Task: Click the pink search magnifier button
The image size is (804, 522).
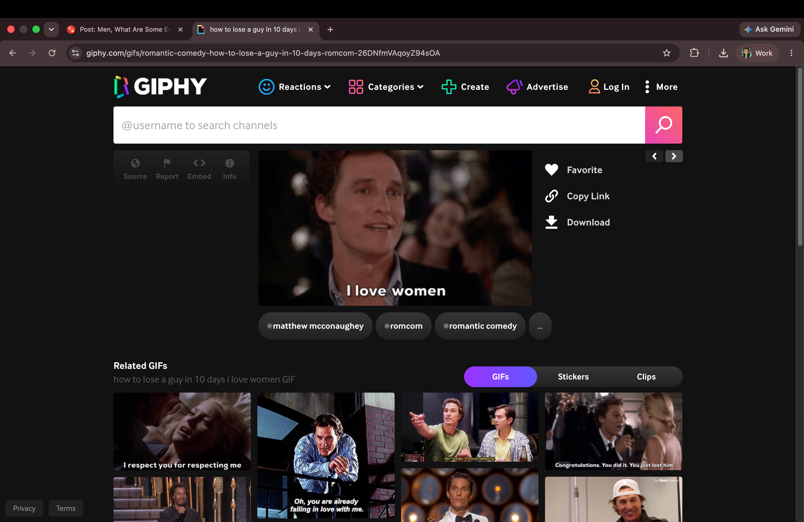Action: click(663, 125)
